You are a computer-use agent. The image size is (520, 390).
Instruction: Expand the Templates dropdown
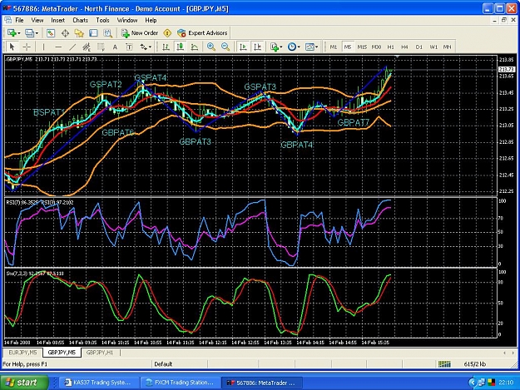tap(317, 47)
